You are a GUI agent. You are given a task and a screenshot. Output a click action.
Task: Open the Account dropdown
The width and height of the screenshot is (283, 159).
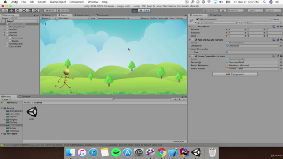(236, 11)
